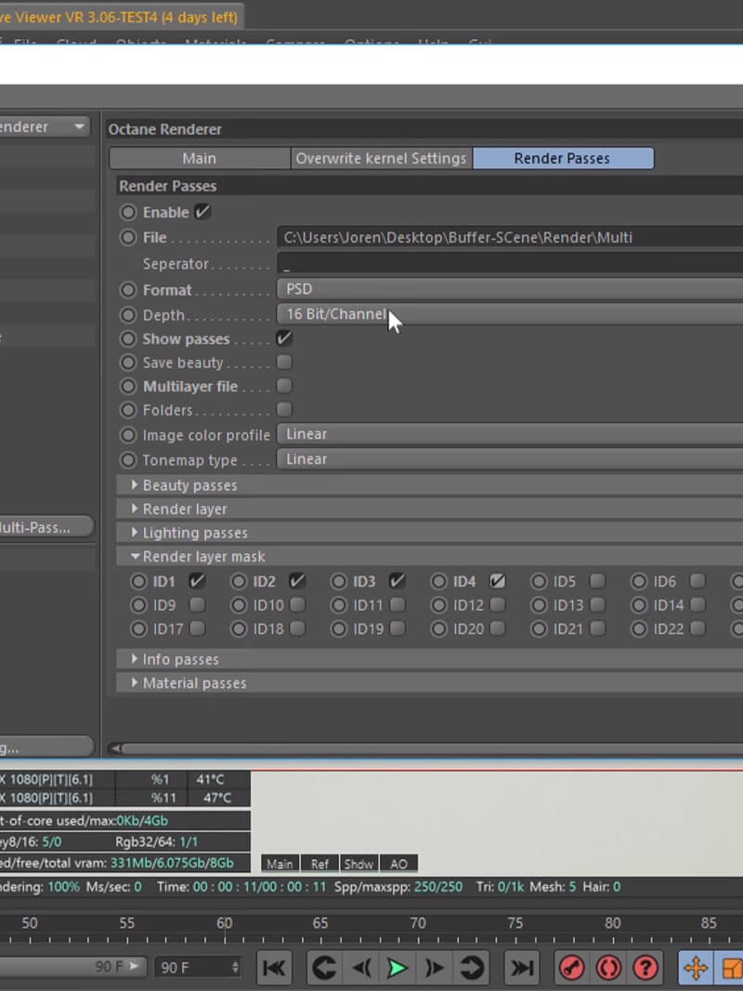Click the animation dot beside ID20

click(x=438, y=628)
